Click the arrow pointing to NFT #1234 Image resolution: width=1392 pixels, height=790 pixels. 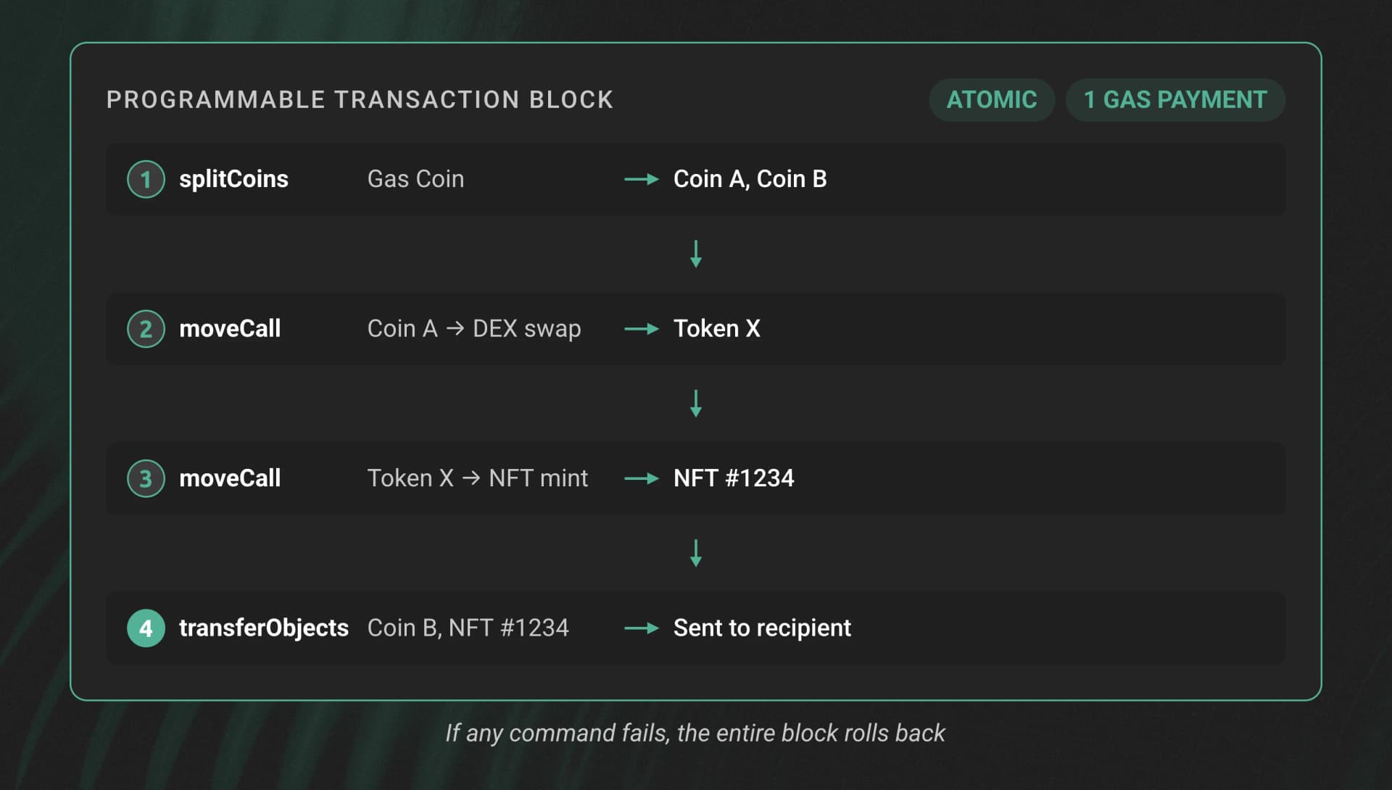(x=641, y=478)
